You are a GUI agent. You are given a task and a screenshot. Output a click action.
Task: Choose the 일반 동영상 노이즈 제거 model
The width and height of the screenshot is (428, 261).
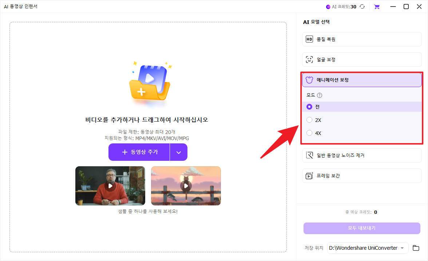tap(362, 155)
